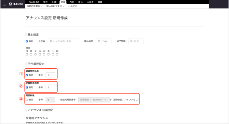Open the hamburger menu icon

tap(4, 4)
